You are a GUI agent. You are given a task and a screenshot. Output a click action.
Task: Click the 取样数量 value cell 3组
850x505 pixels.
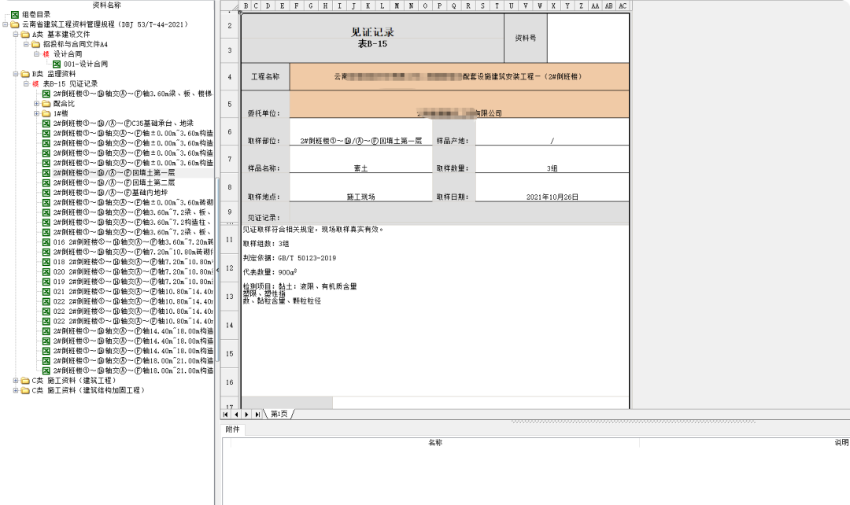point(552,160)
